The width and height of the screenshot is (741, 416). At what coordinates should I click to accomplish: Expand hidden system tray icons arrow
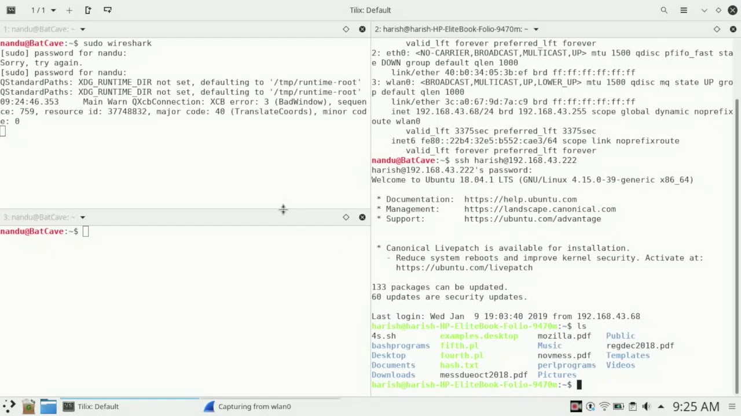[661, 406]
